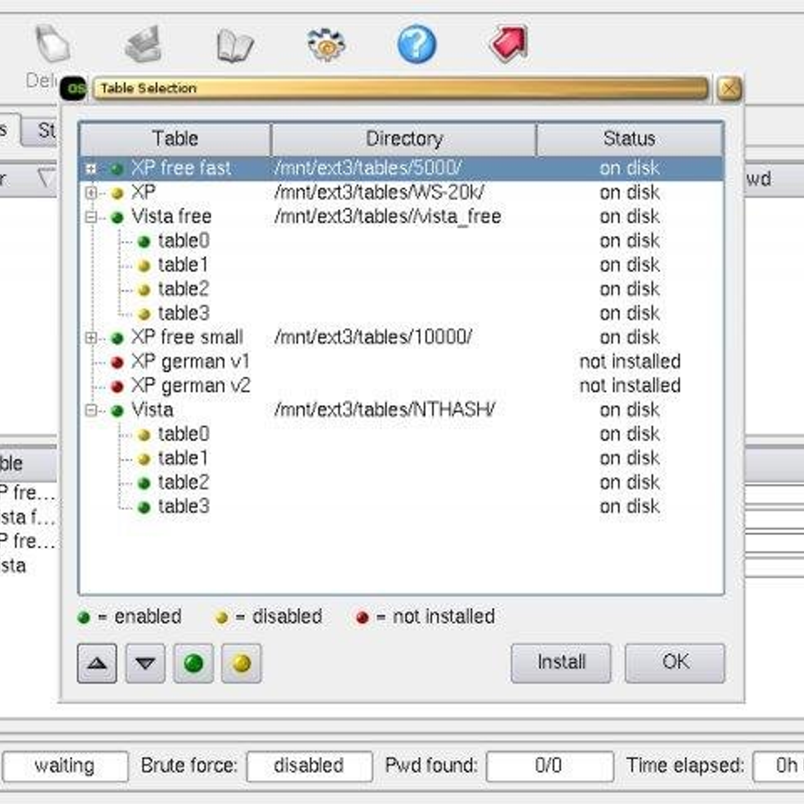804x804 pixels.
Task: Click the Save toolbar icon
Action: (143, 44)
